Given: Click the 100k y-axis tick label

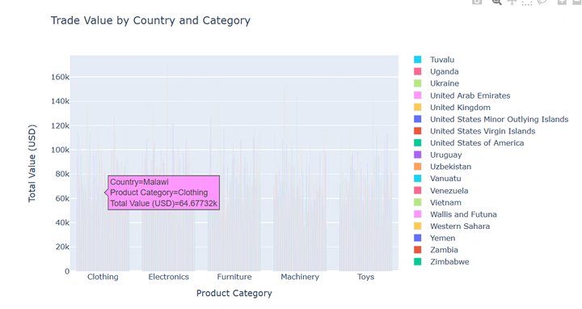Looking at the screenshot, I should (60, 150).
